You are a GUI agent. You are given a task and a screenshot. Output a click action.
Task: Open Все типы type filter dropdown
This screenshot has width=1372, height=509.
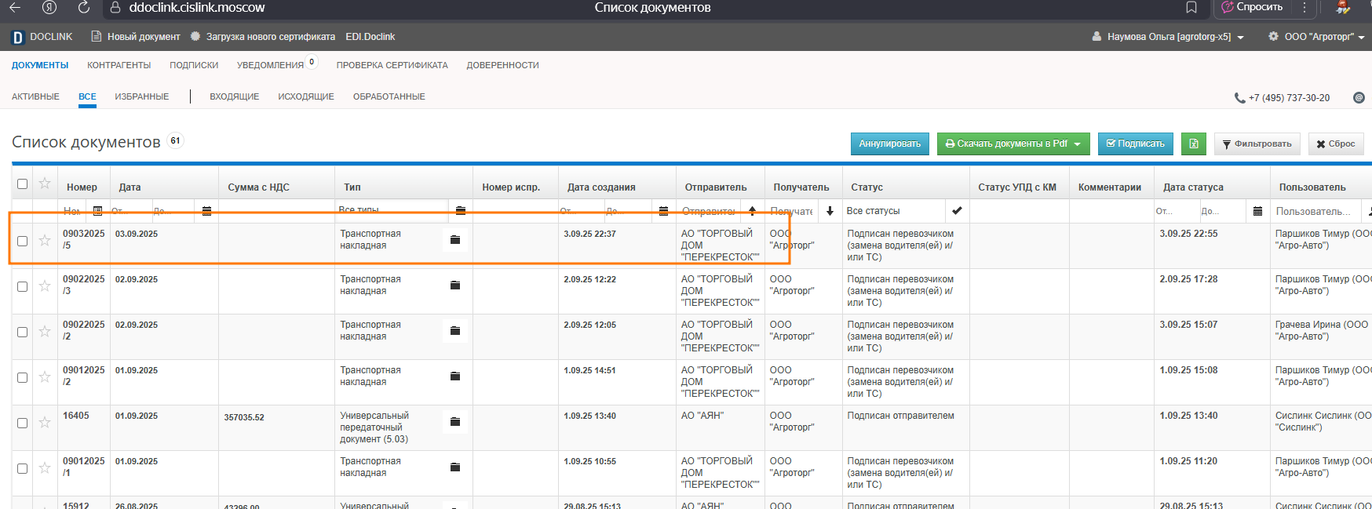tap(392, 211)
